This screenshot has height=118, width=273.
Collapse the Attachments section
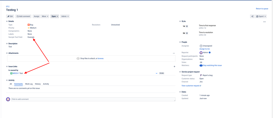(7, 53)
